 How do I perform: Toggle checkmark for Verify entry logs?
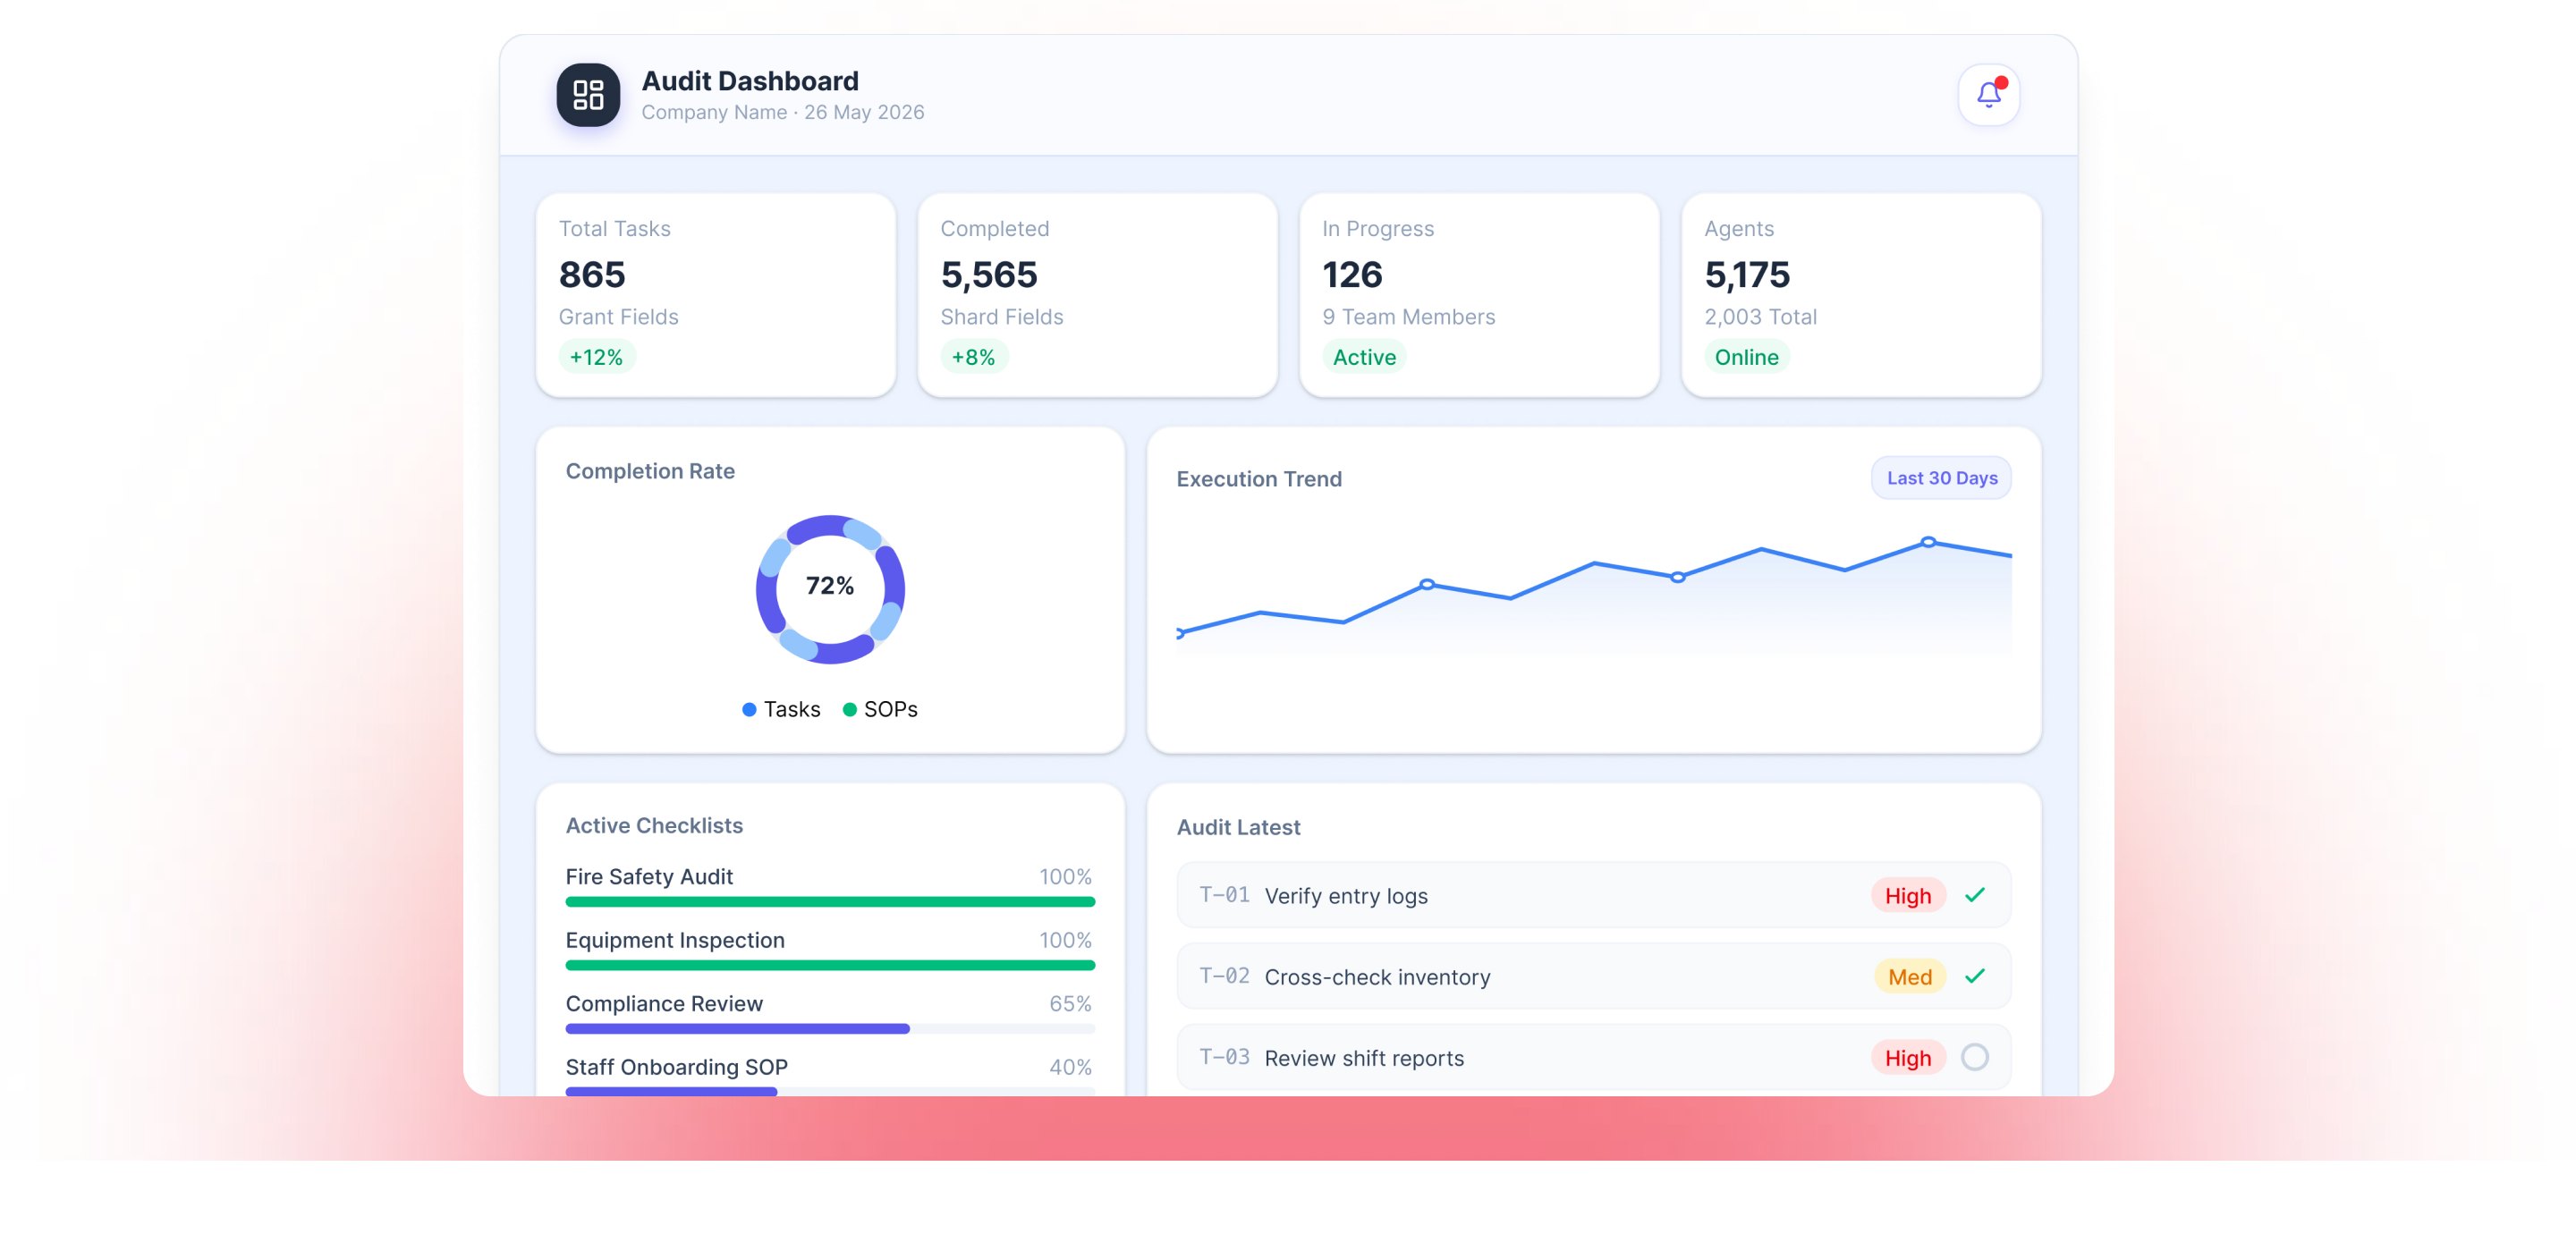coord(1974,895)
